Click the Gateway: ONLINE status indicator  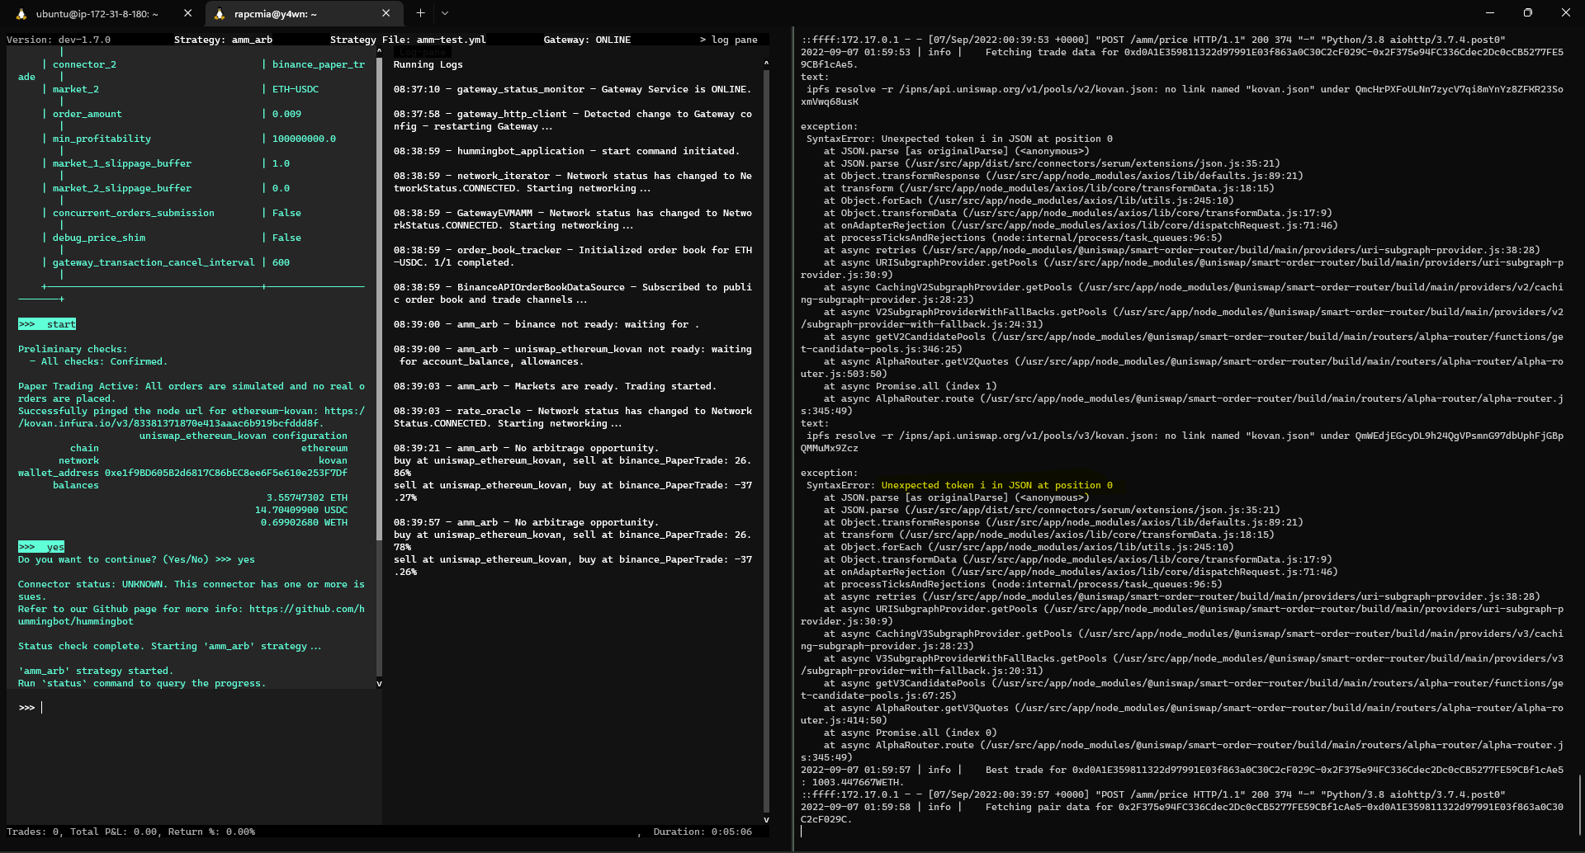(587, 39)
